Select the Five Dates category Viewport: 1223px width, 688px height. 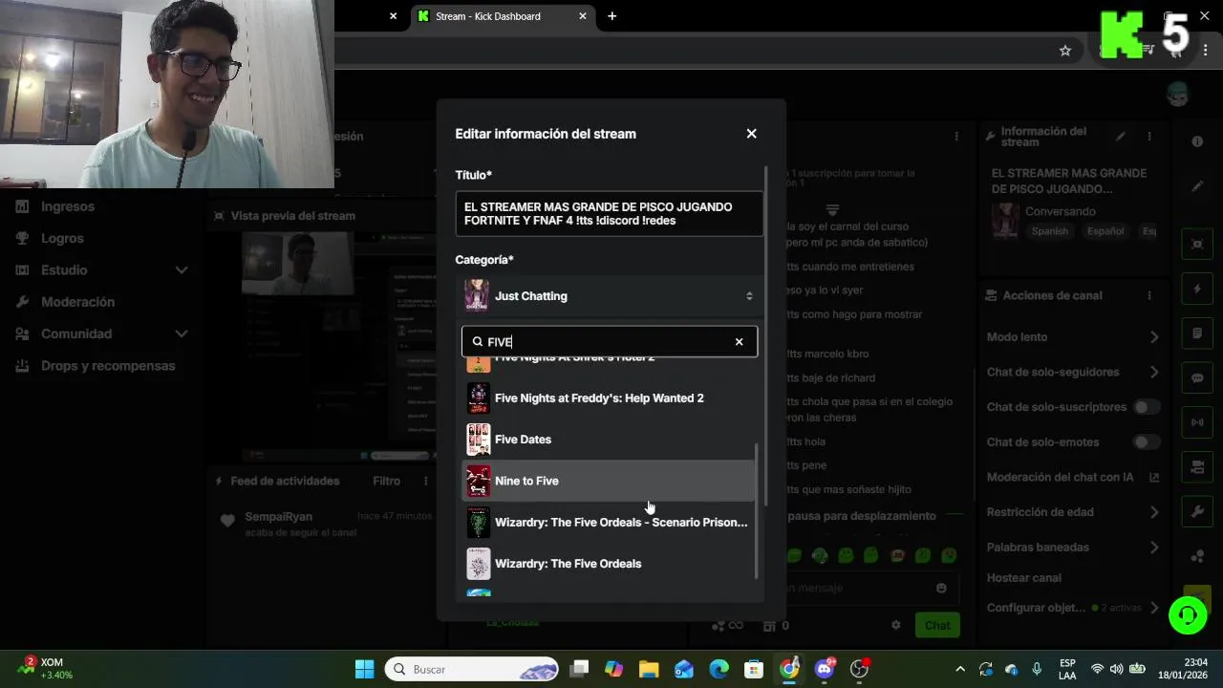[x=610, y=440]
